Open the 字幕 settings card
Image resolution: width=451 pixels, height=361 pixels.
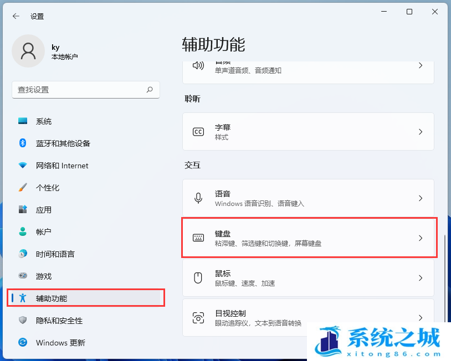309,132
